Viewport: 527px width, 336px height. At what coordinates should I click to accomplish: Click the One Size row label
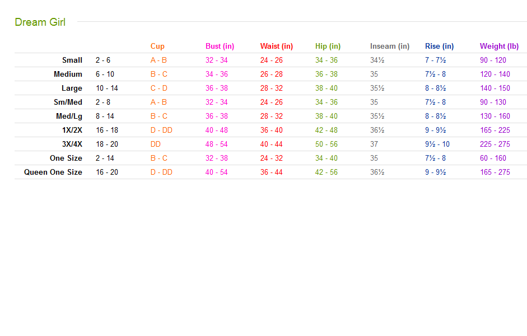(x=66, y=158)
